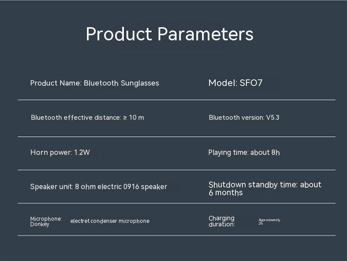Select the Product Name label text
Viewport: 347px width, 261px height.
(56, 83)
